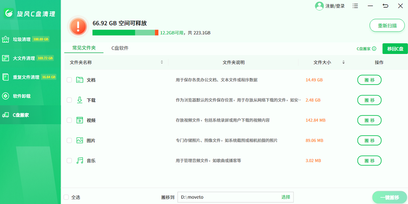
Task: Click the red exclamation warning icon
Action: 78,26
